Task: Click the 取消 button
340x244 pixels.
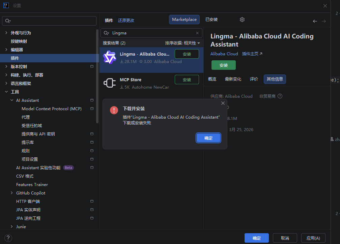Action: point(285,238)
